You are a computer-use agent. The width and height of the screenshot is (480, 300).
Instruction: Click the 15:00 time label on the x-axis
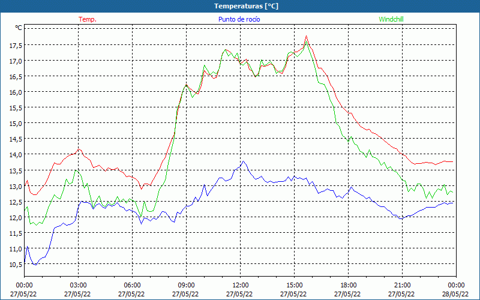(294, 285)
